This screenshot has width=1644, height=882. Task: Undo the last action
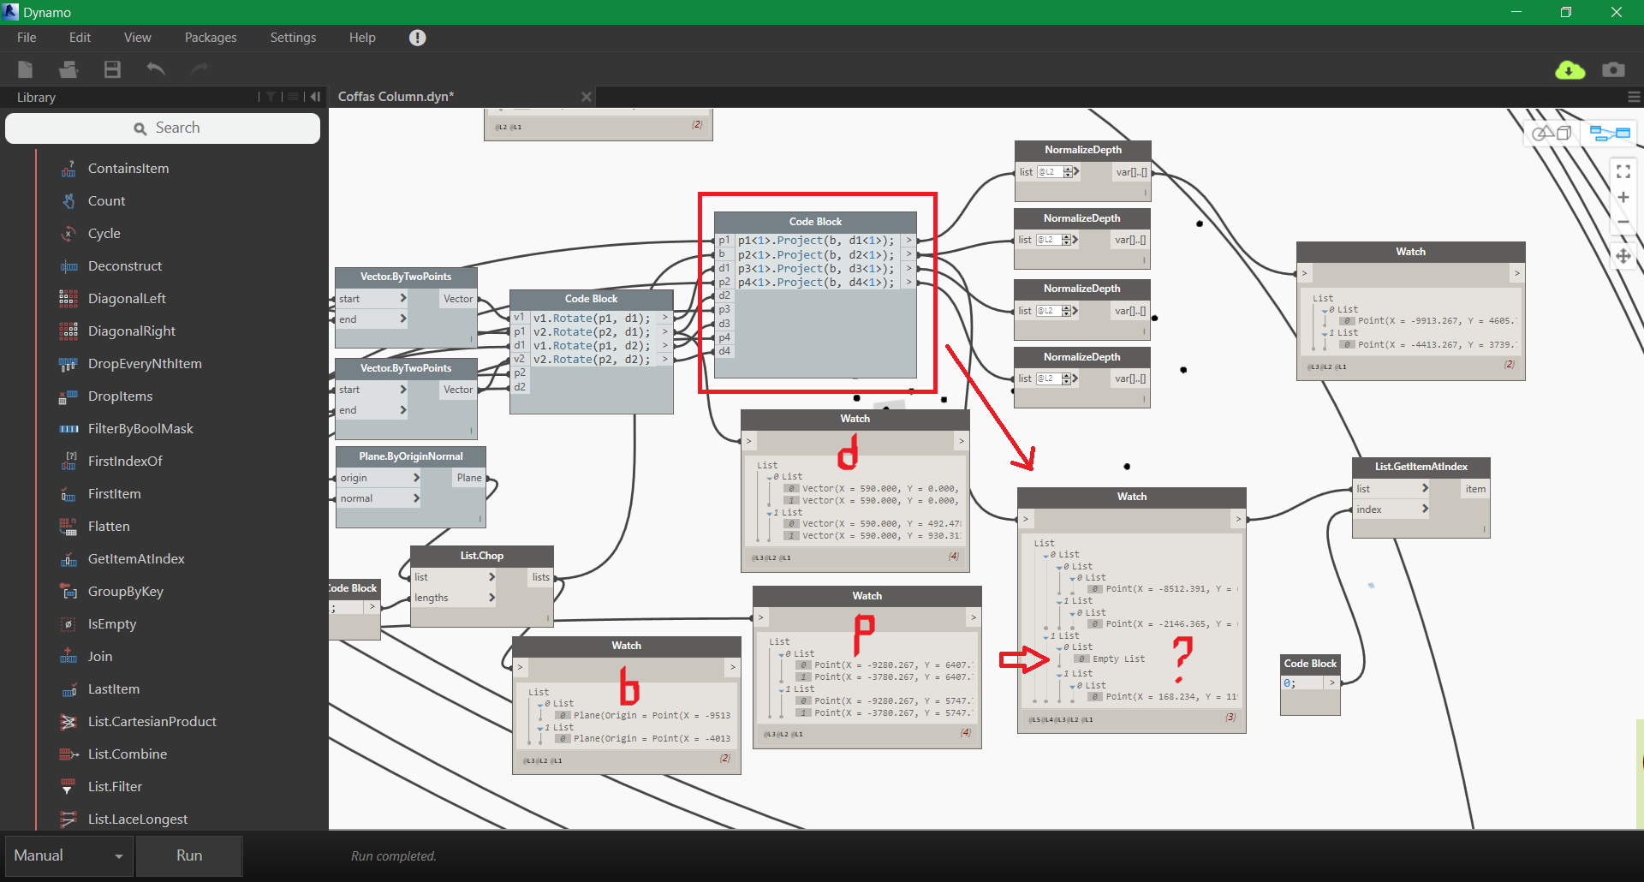click(x=156, y=69)
